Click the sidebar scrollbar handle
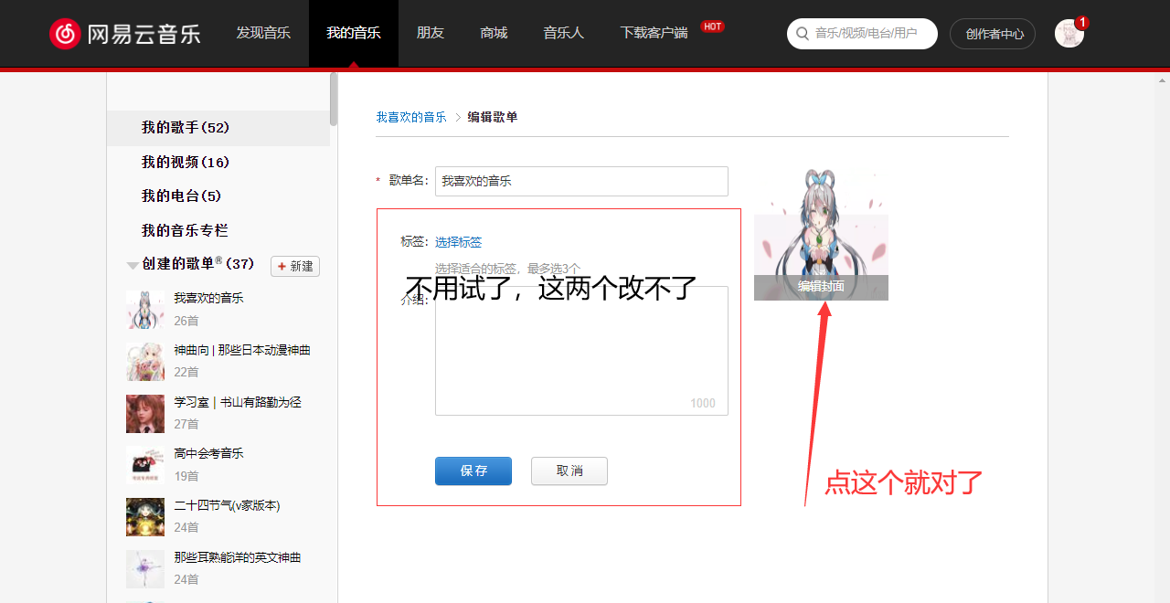This screenshot has height=603, width=1170. (334, 99)
